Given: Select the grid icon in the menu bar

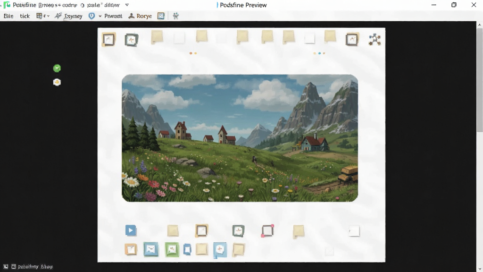Looking at the screenshot, I should pyautogui.click(x=39, y=16).
